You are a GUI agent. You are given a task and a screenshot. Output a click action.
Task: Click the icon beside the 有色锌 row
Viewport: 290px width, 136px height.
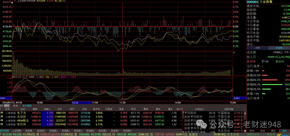(1, 124)
